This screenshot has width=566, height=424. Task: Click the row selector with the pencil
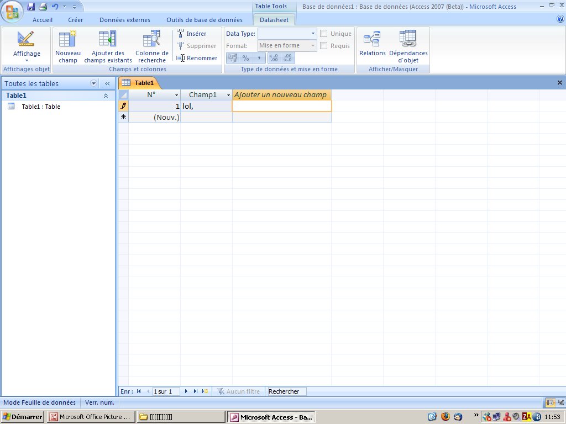click(123, 106)
